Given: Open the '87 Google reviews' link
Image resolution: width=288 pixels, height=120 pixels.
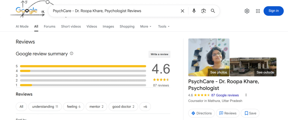Looking at the screenshot, I should point(225,95).
